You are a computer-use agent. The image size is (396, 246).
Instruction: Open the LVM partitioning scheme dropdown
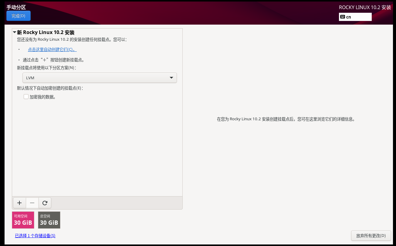click(x=100, y=78)
